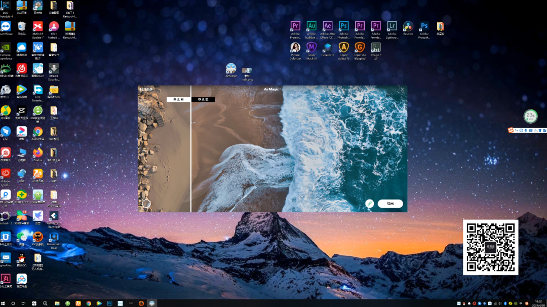Click the green brush edit icon in AirMagic

(370, 204)
